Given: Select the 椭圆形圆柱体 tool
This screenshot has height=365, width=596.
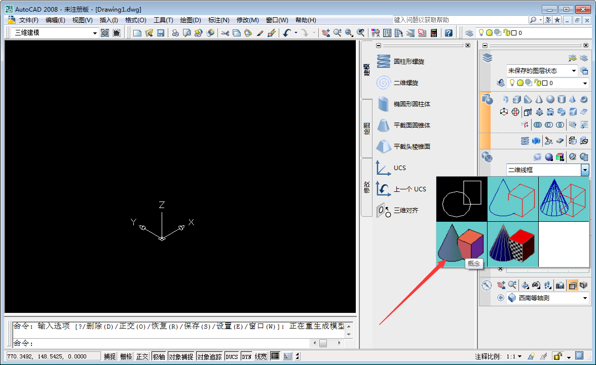Looking at the screenshot, I should 411,103.
